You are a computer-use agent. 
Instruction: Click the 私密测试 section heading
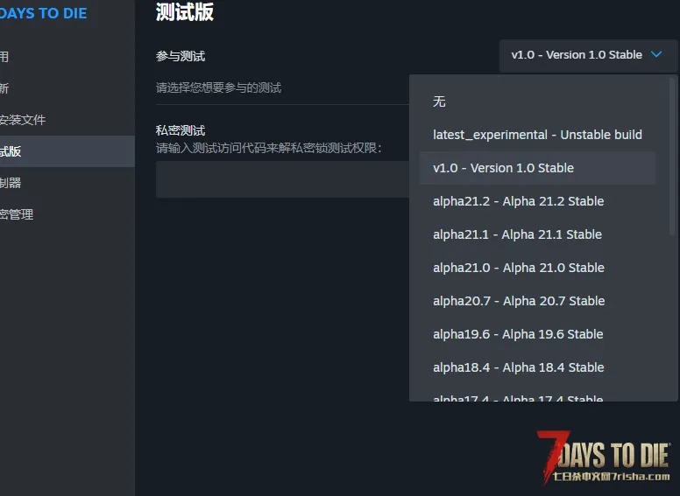(x=181, y=130)
